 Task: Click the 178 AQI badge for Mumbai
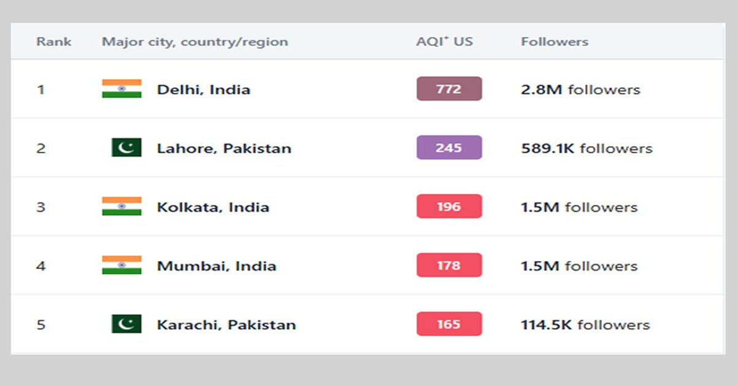point(449,265)
